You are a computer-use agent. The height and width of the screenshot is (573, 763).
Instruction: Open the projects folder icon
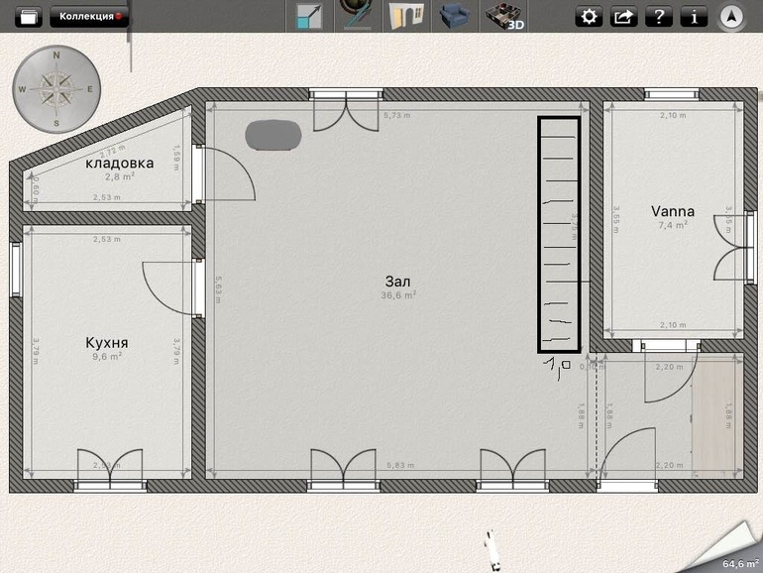pyautogui.click(x=28, y=17)
